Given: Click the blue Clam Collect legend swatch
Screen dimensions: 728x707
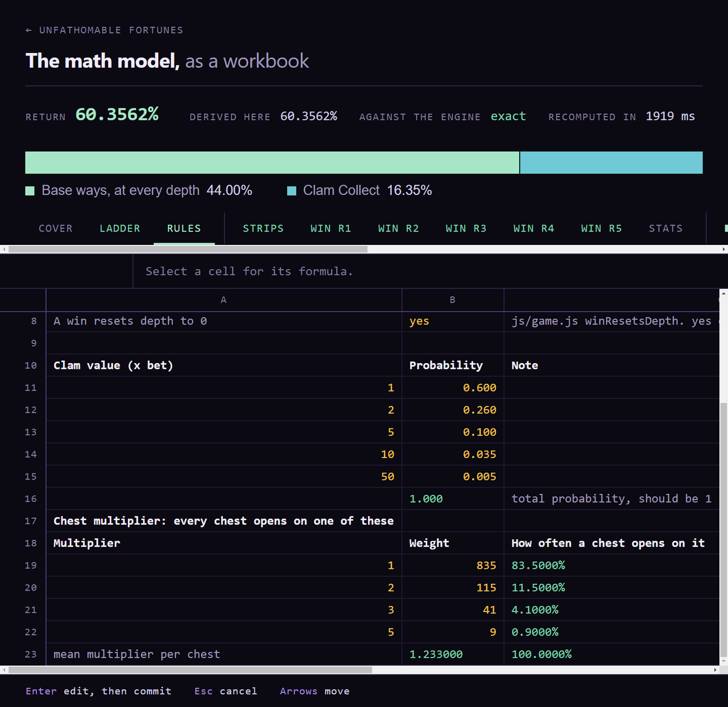Looking at the screenshot, I should click(x=292, y=190).
